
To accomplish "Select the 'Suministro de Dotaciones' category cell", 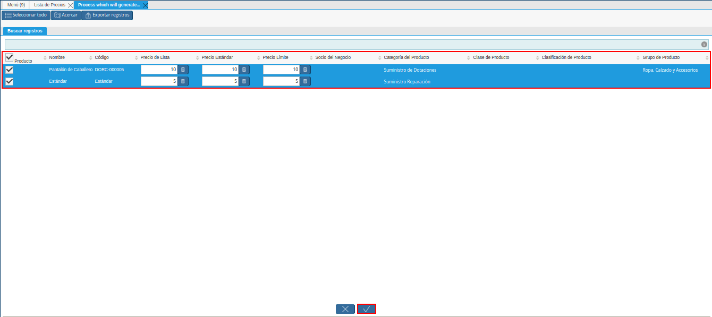I will coord(410,70).
